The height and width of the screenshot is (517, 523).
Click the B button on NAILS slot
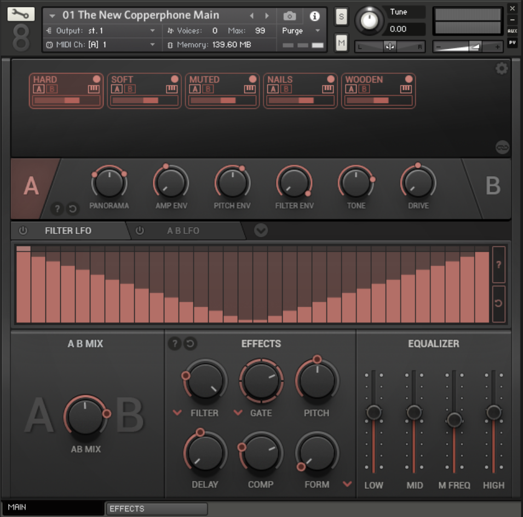286,89
